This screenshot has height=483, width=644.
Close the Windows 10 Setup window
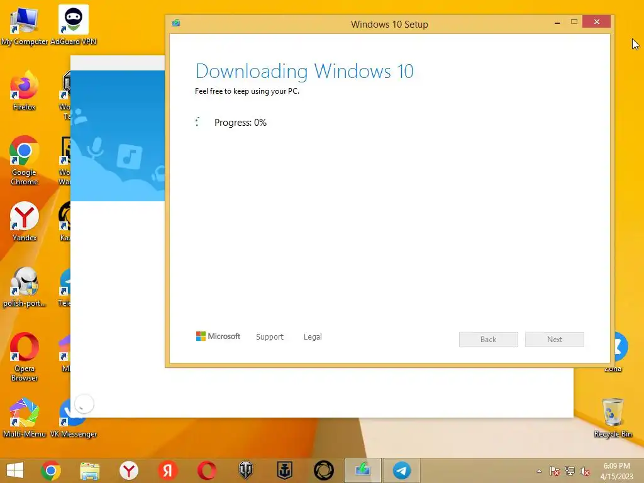(597, 22)
